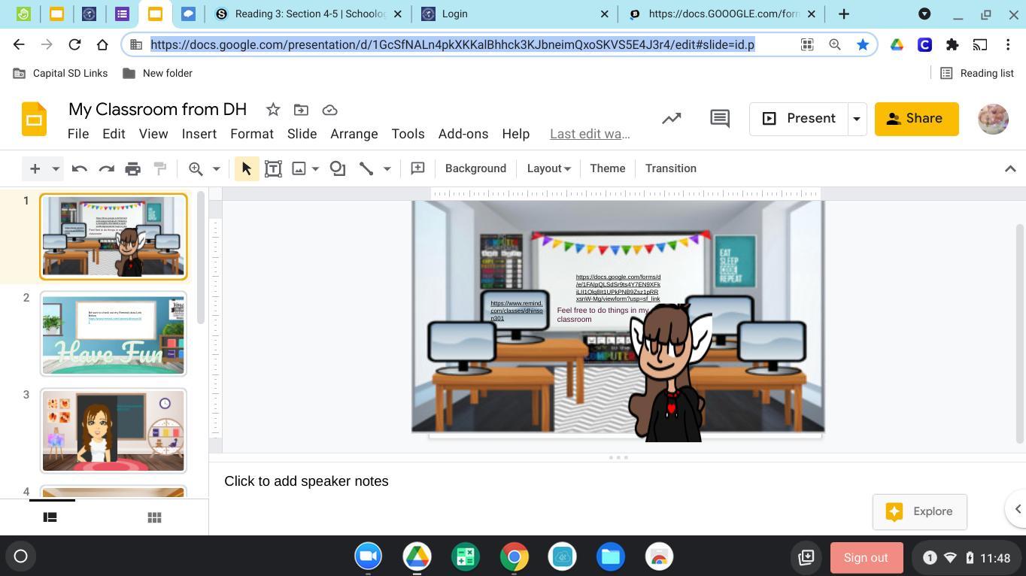Open the Edit menu
1026x576 pixels.
coord(114,134)
